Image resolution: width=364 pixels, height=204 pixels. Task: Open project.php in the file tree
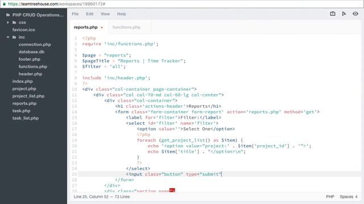(24, 89)
